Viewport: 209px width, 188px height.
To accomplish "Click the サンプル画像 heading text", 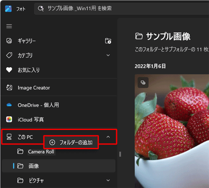I will [x=168, y=36].
